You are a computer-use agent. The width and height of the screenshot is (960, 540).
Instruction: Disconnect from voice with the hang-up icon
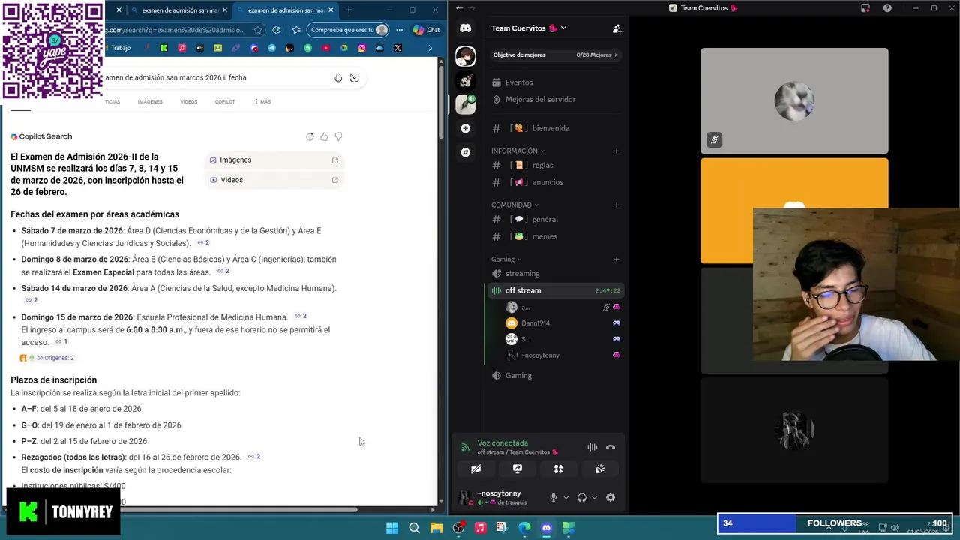coord(610,447)
